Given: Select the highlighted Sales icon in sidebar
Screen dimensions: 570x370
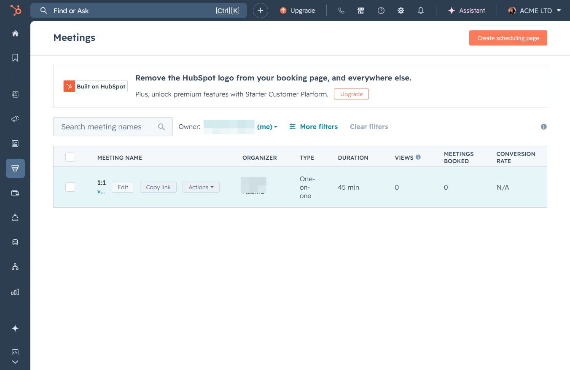Looking at the screenshot, I should pos(15,168).
